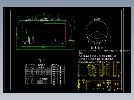The width and height of the screenshot is (134, 100).
Task: Click the '2575' dimension below the manhole
Action: tap(55, 23)
